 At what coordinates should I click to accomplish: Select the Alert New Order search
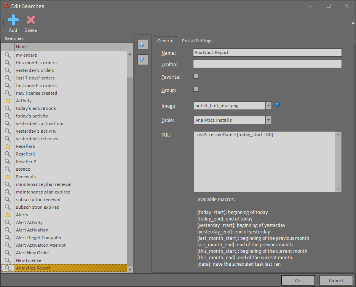point(32,253)
